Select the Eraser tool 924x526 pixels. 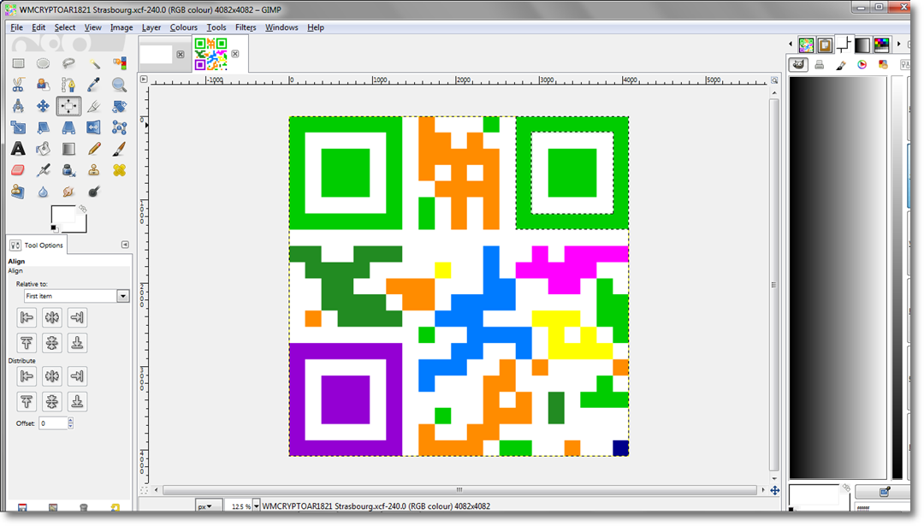pos(18,170)
